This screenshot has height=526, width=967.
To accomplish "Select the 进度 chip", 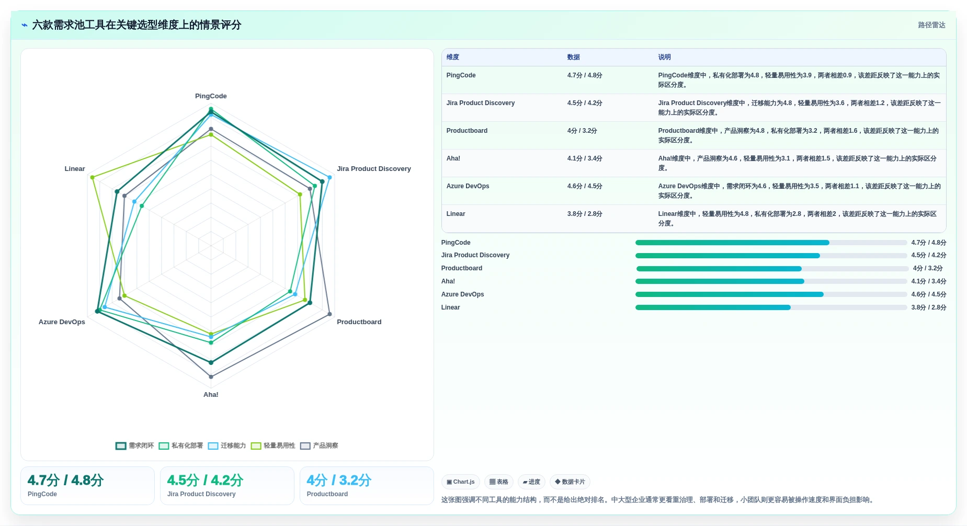I will (531, 482).
